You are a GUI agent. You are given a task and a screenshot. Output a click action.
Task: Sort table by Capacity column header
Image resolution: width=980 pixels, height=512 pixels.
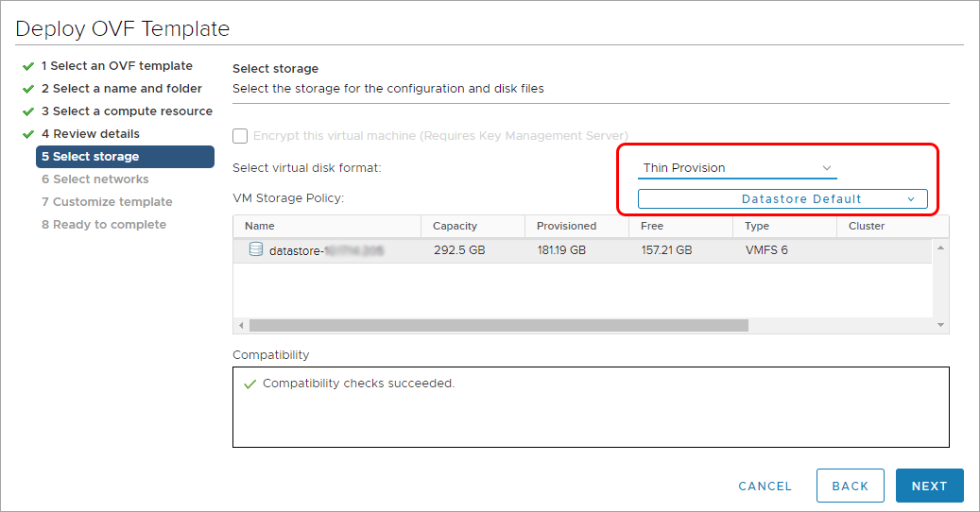click(x=455, y=226)
